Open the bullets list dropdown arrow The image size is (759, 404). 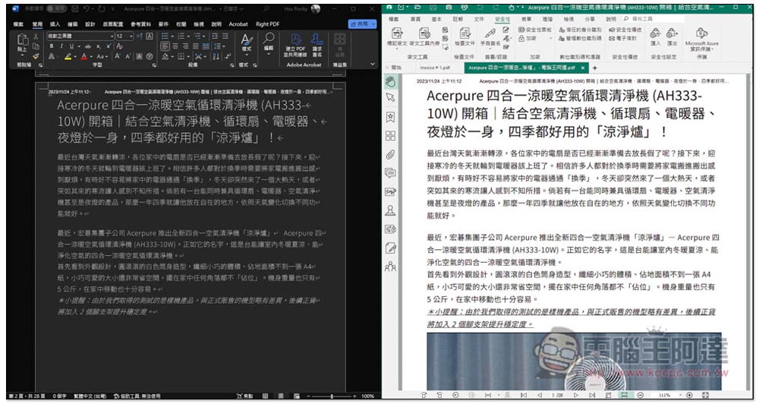tap(172, 36)
